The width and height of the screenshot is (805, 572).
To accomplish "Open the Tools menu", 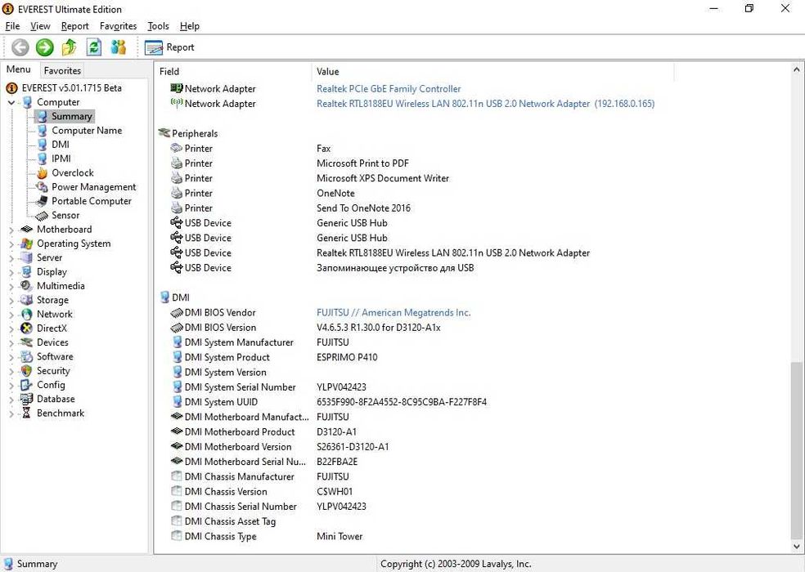I will tap(158, 26).
